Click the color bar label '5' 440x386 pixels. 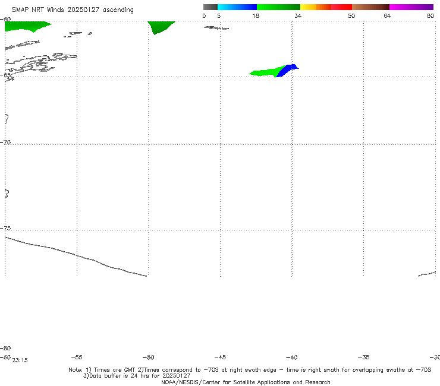pos(219,15)
